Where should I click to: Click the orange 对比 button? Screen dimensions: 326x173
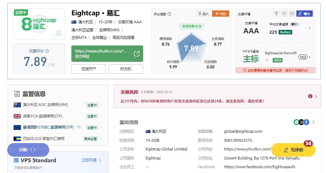tap(220, 14)
